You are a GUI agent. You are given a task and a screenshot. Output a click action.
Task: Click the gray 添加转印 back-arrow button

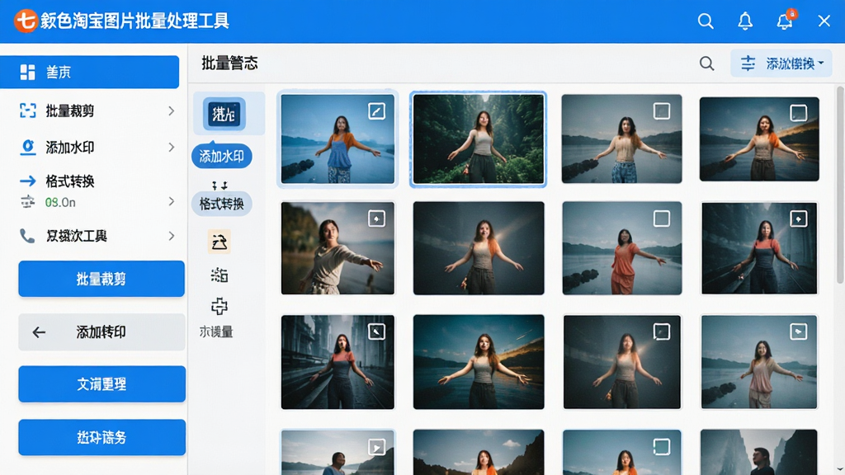point(101,332)
